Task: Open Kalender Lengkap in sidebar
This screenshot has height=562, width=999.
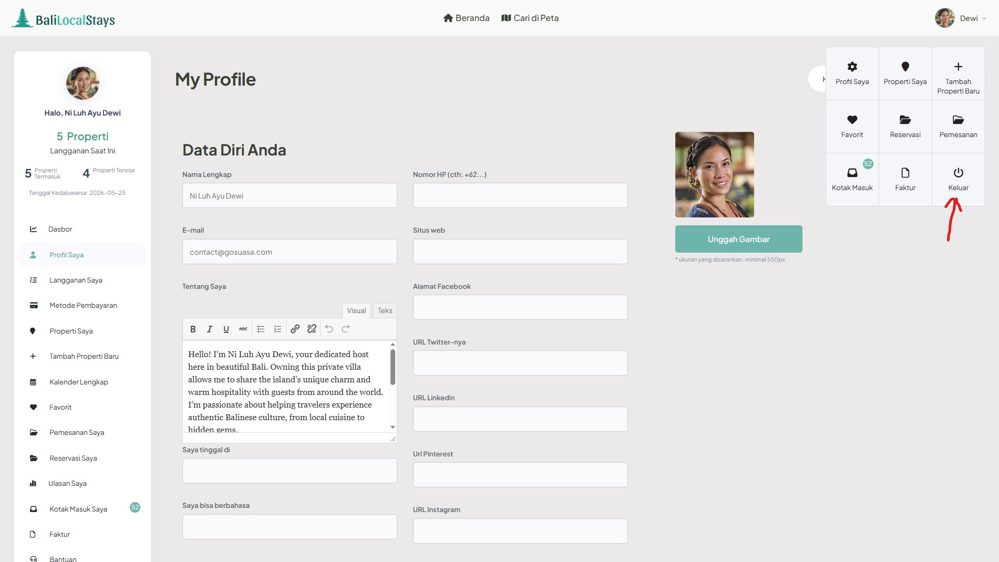Action: click(83, 382)
